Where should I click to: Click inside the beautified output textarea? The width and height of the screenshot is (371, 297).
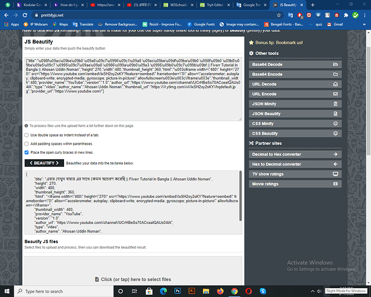coord(132,203)
